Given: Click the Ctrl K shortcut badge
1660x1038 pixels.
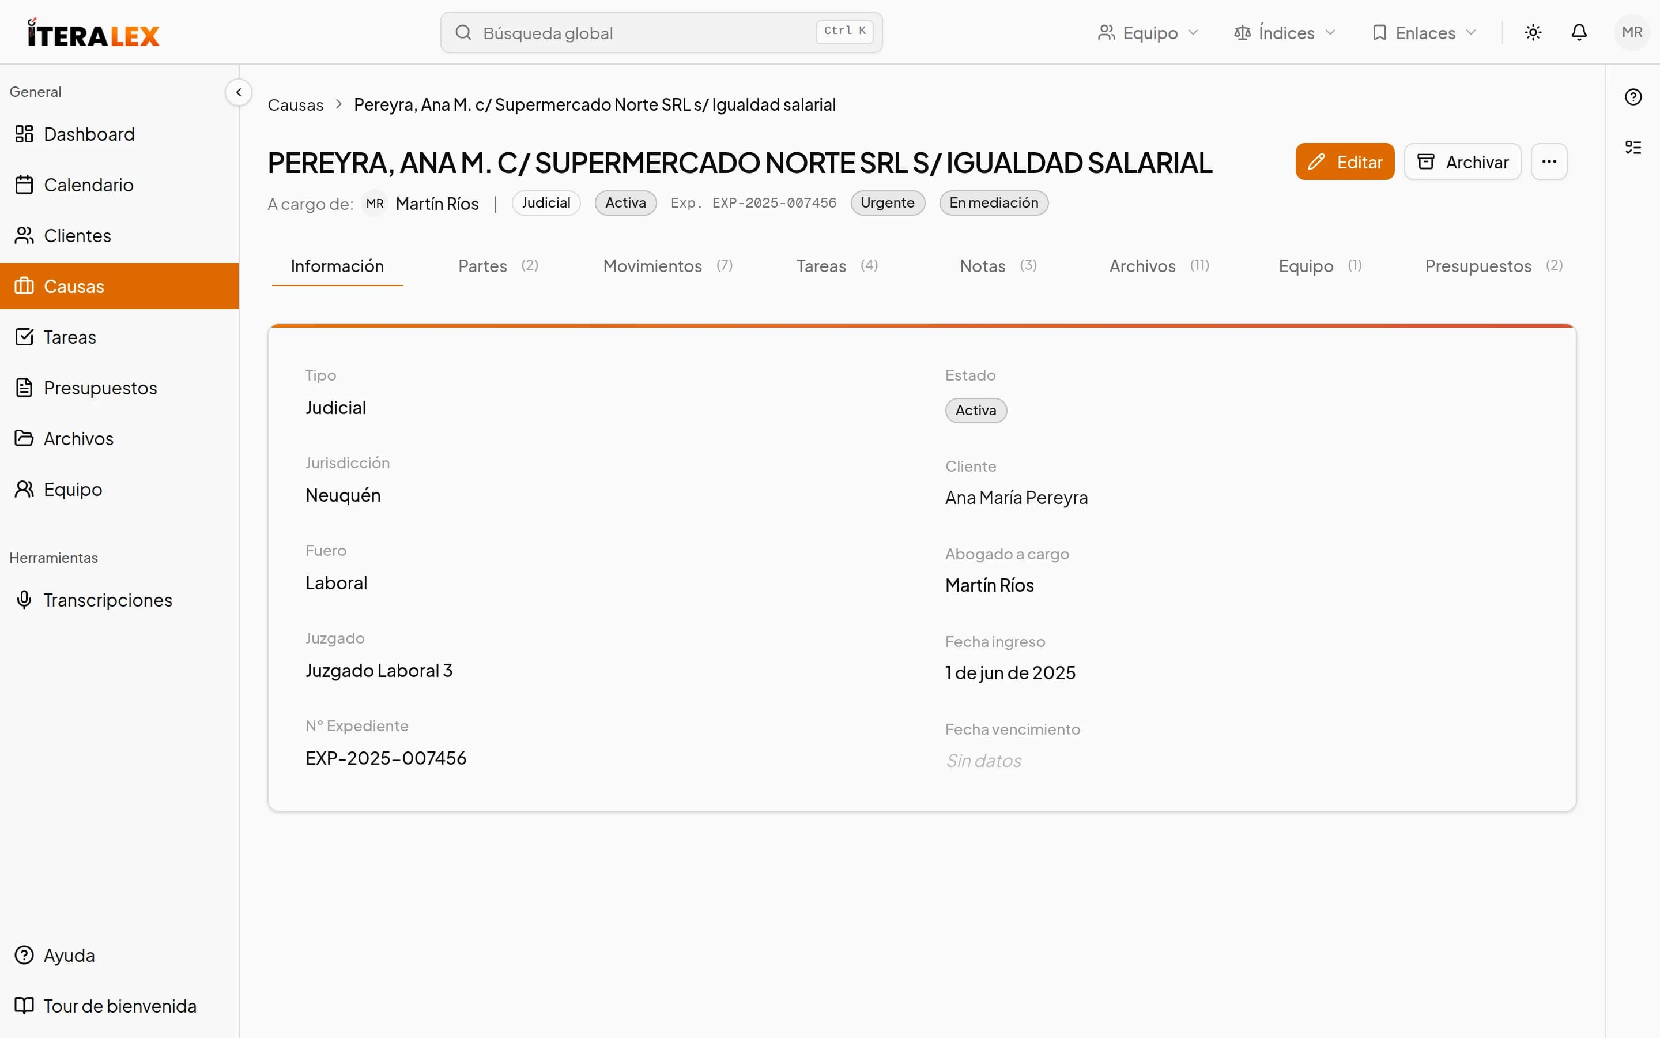Looking at the screenshot, I should (844, 31).
